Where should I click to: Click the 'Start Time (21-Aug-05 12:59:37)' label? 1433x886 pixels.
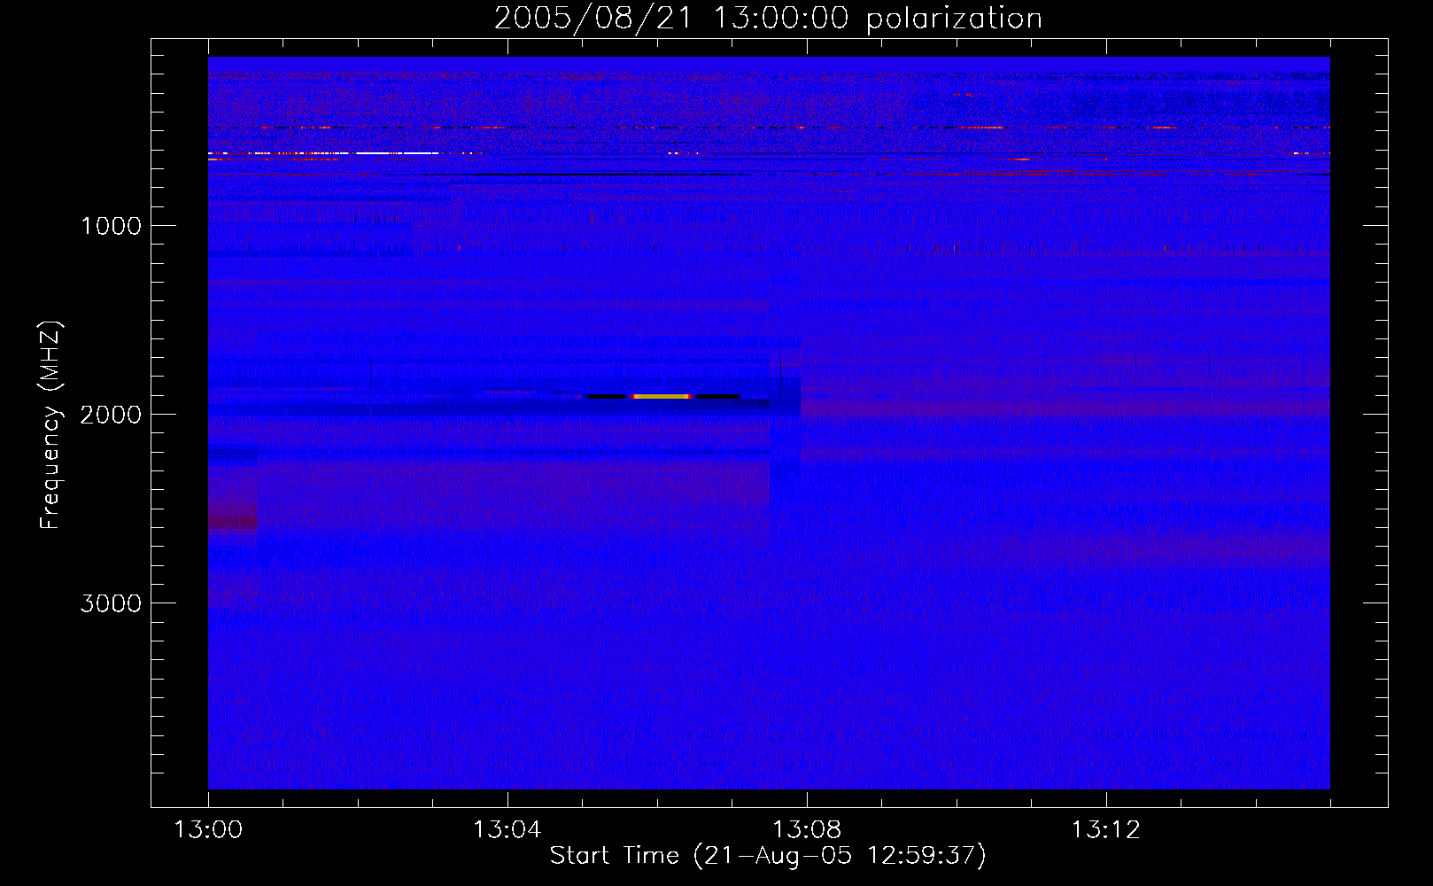[768, 856]
